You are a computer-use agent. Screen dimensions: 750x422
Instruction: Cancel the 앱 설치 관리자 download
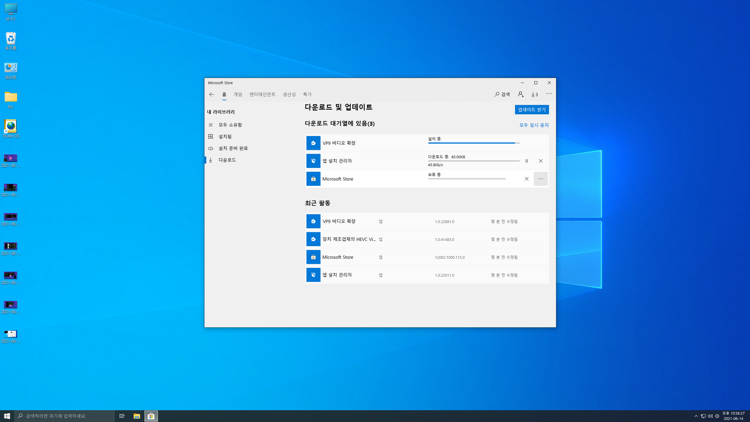[541, 161]
